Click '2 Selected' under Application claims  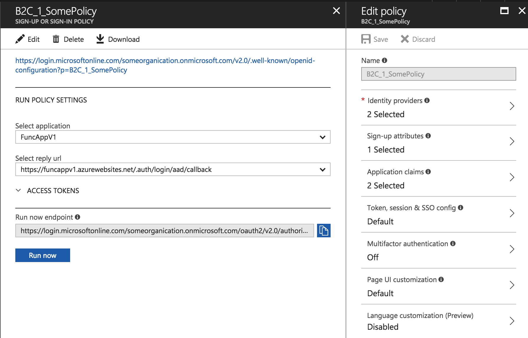386,185
